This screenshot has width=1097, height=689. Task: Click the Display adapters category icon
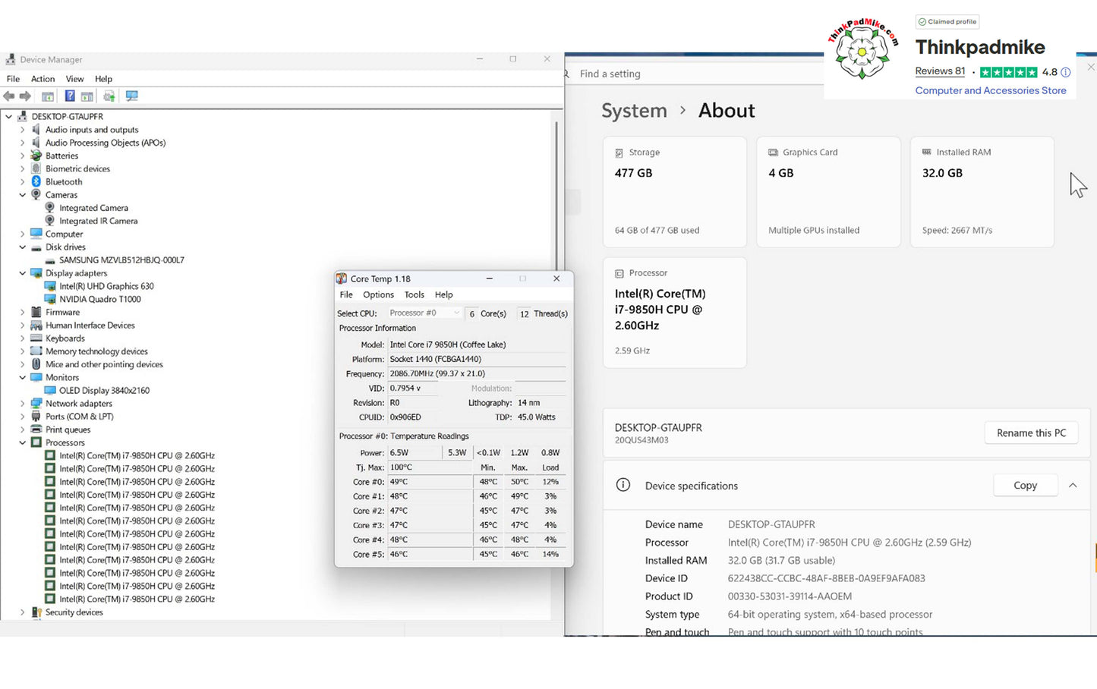[x=36, y=273]
